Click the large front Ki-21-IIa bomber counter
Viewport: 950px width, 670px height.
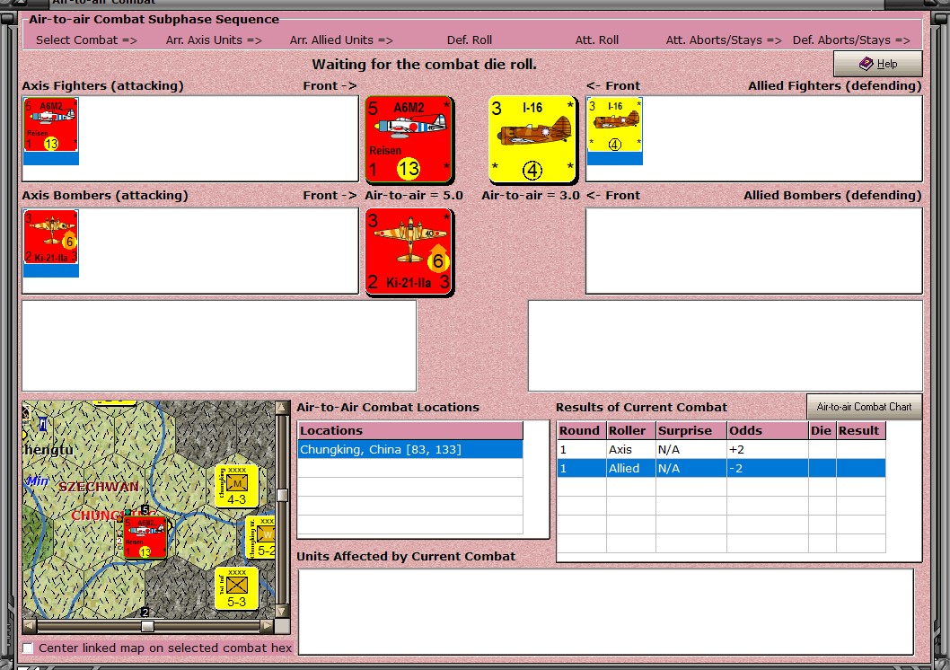click(409, 251)
